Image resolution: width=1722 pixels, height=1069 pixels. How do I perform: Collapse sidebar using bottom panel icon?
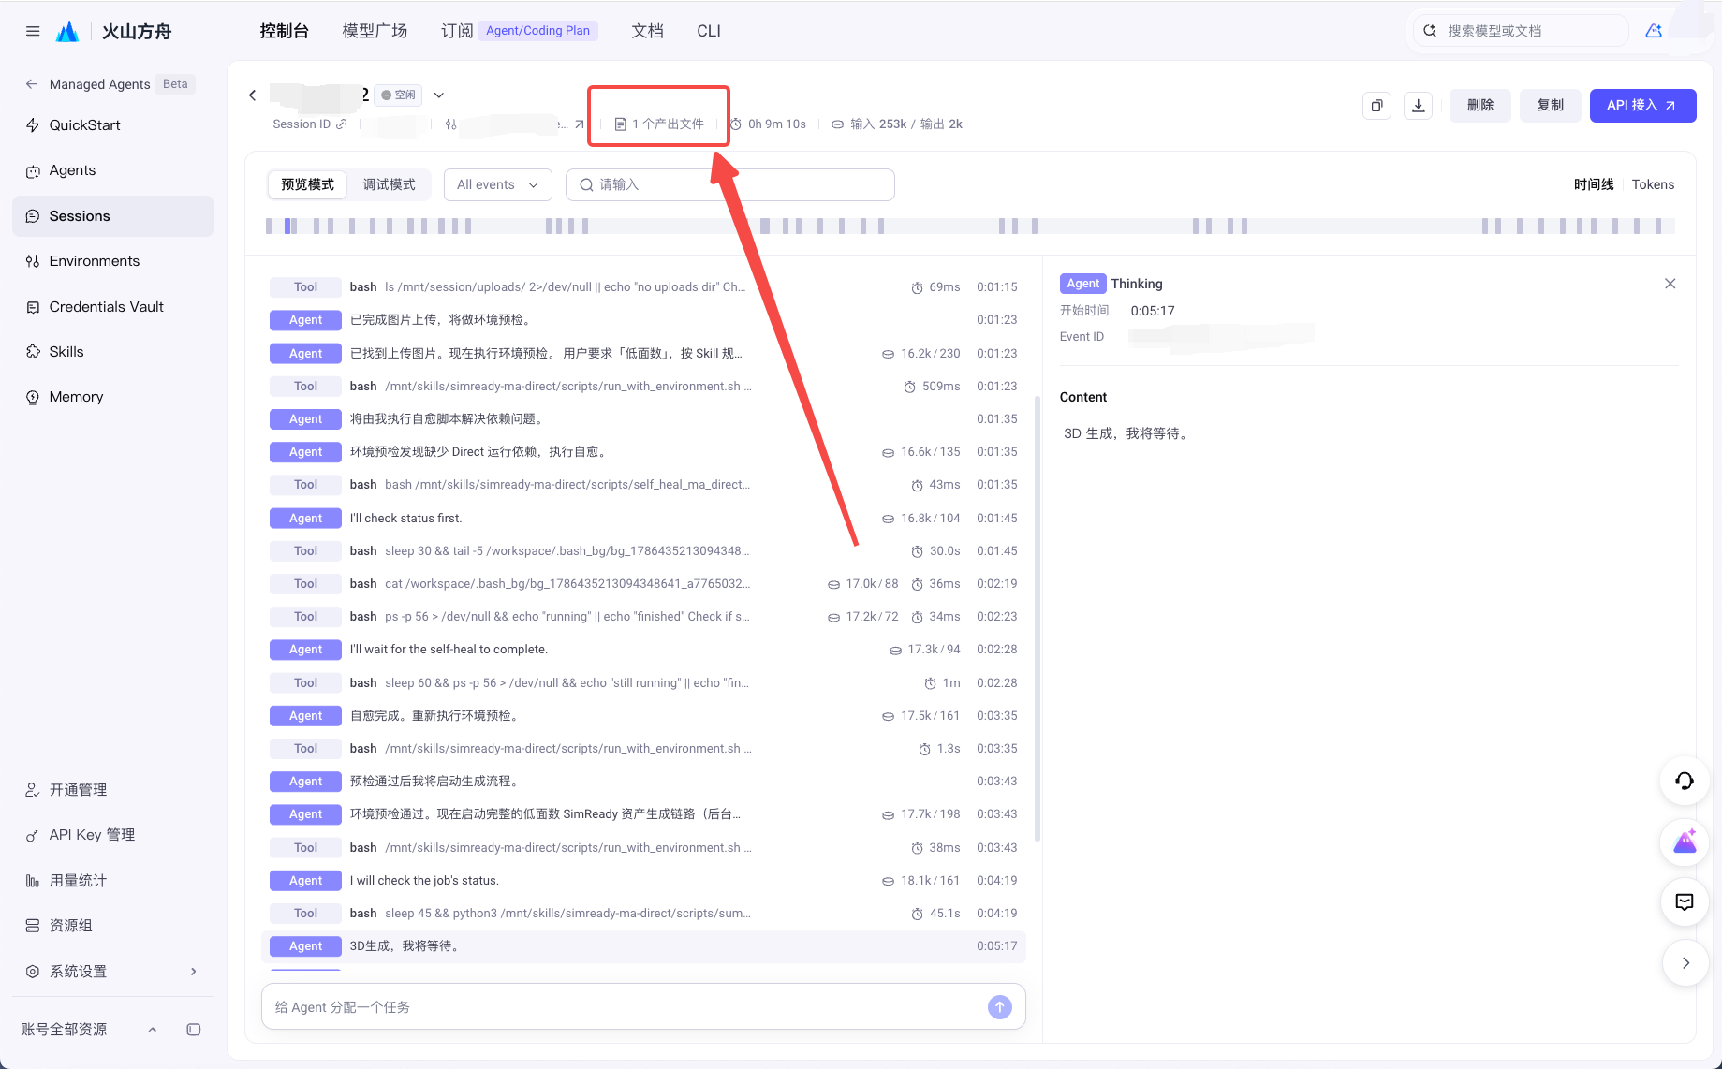[x=194, y=1030]
